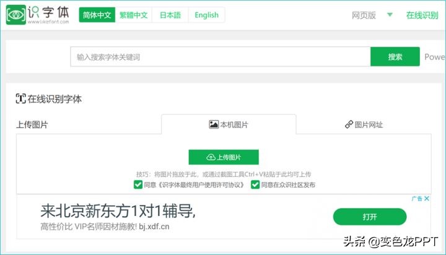Open the 识字体最终用户使用许可协议 link
Screen dimensions: 446x255
(201, 185)
